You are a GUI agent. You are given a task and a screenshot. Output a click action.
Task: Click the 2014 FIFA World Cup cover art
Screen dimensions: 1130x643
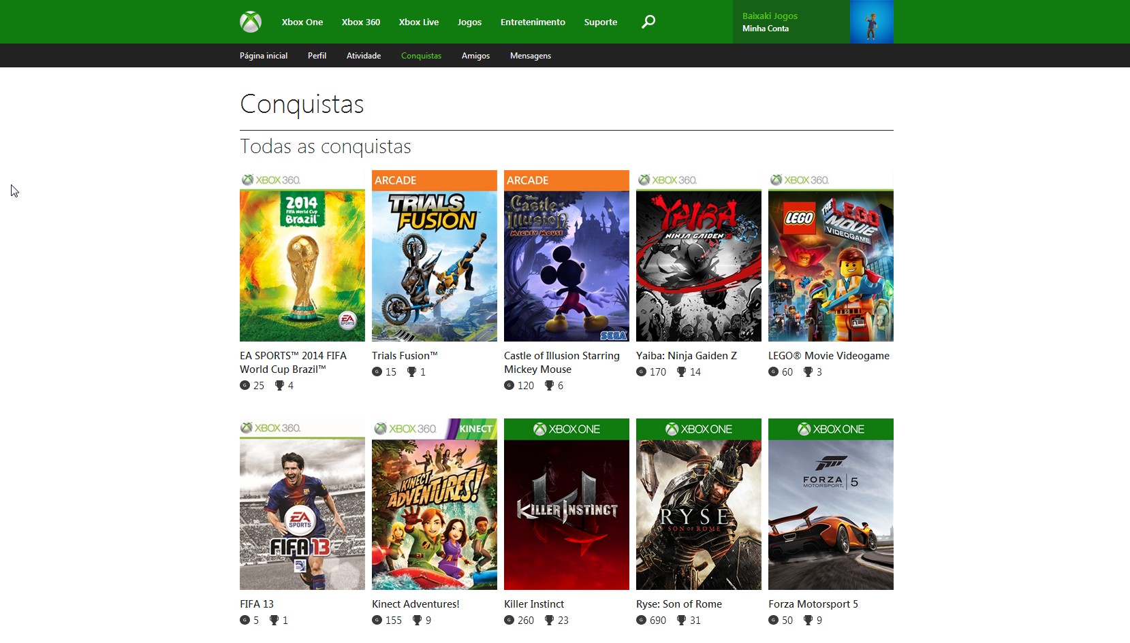302,256
